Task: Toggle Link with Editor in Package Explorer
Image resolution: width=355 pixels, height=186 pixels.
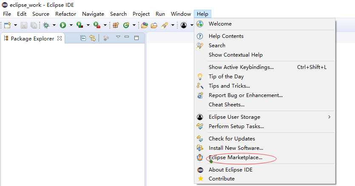Action: click(x=92, y=38)
